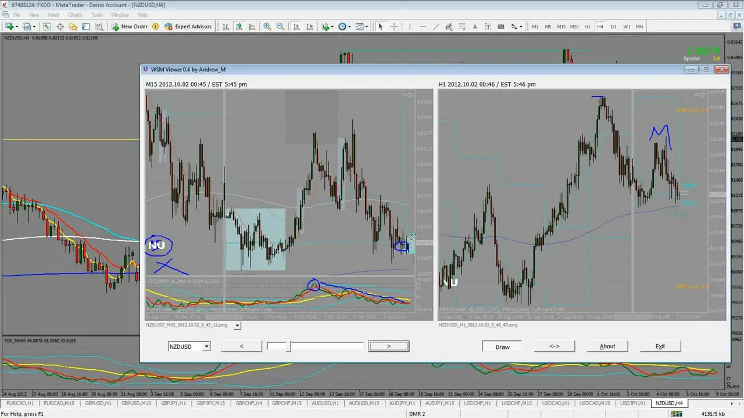Open the Tools menu
The width and height of the screenshot is (744, 418).
pyautogui.click(x=97, y=15)
